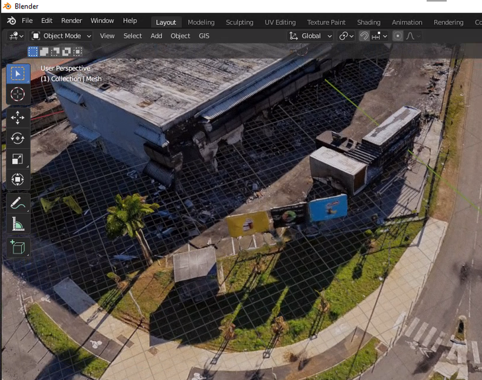Select the Select Box tool
This screenshot has width=482, height=380.
(x=18, y=73)
